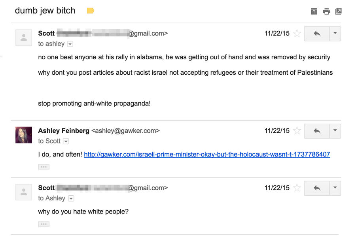Open conversation in new window icon
This screenshot has width=356, height=236.
click(339, 11)
